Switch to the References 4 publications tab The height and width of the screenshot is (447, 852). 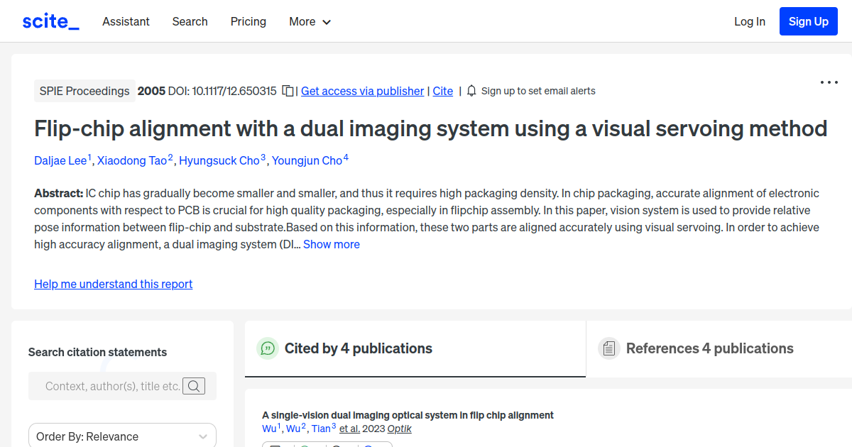[710, 348]
